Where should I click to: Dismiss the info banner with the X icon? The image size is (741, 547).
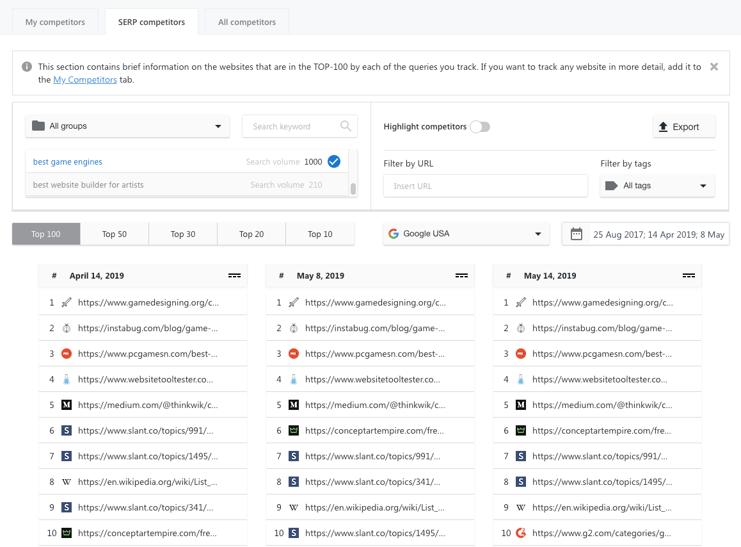coord(714,67)
